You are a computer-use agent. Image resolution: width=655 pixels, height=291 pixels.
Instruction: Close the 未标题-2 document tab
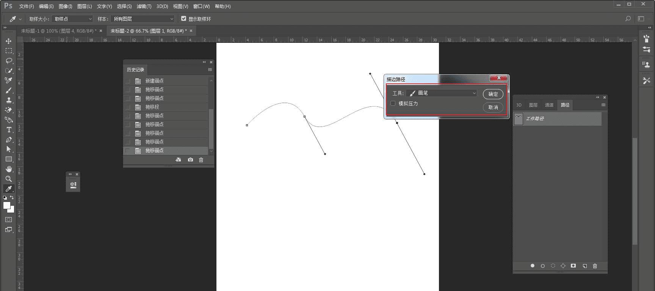191,31
